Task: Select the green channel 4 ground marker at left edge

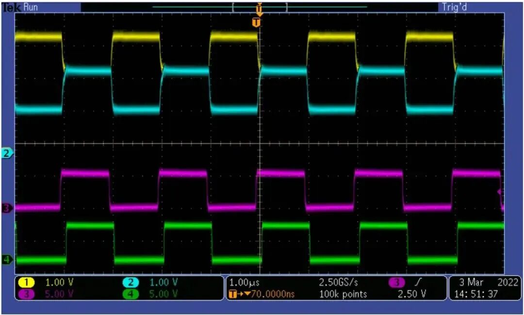Action: tap(7, 259)
